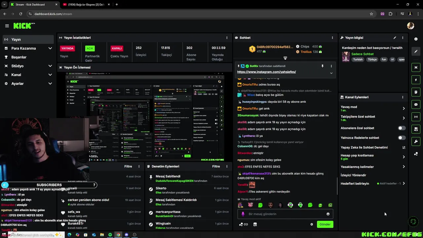Open Yayın İstatistikleri three-dot menu
The width and height of the screenshot is (423, 238).
(x=227, y=38)
